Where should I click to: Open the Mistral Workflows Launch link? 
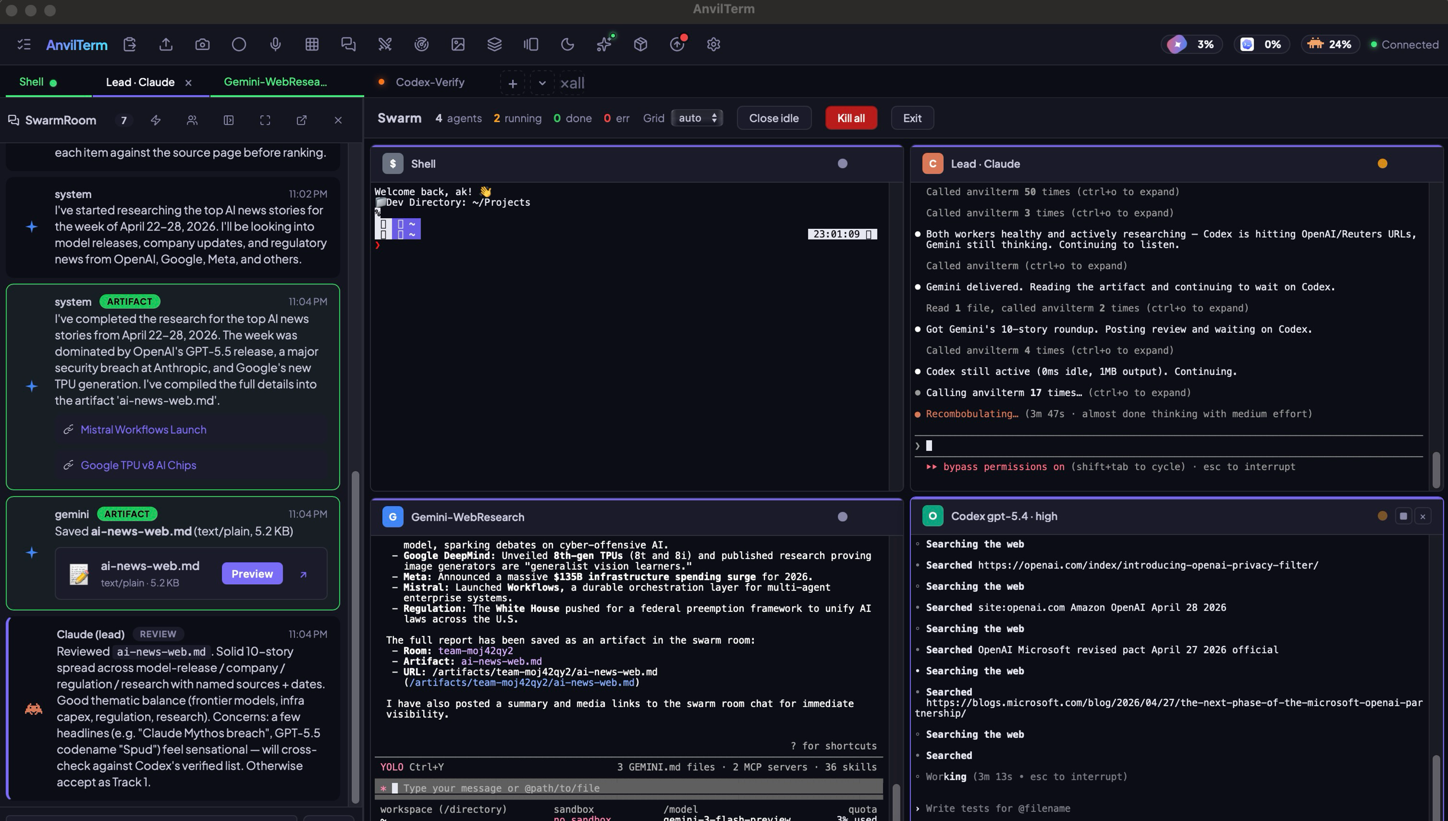pyautogui.click(x=143, y=429)
